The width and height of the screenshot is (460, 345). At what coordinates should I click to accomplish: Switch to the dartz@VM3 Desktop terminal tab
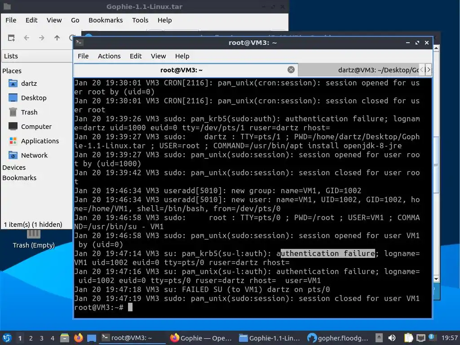[x=358, y=70]
